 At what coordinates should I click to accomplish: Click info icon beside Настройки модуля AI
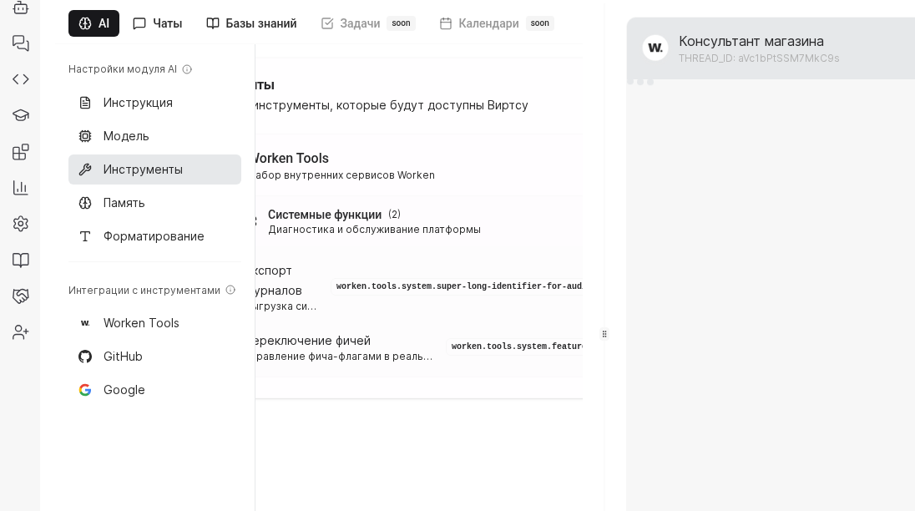(x=187, y=69)
